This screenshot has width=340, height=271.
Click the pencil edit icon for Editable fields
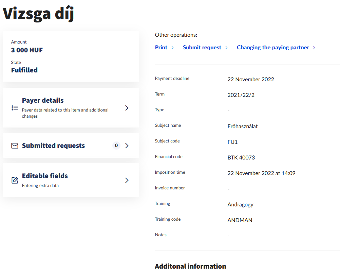coord(15,180)
